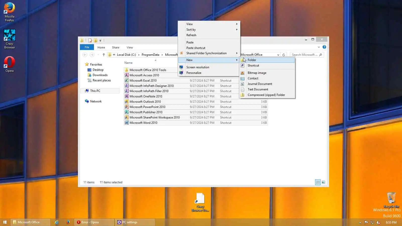
Task: Choose Screen resolution from context menu
Action: [209, 67]
